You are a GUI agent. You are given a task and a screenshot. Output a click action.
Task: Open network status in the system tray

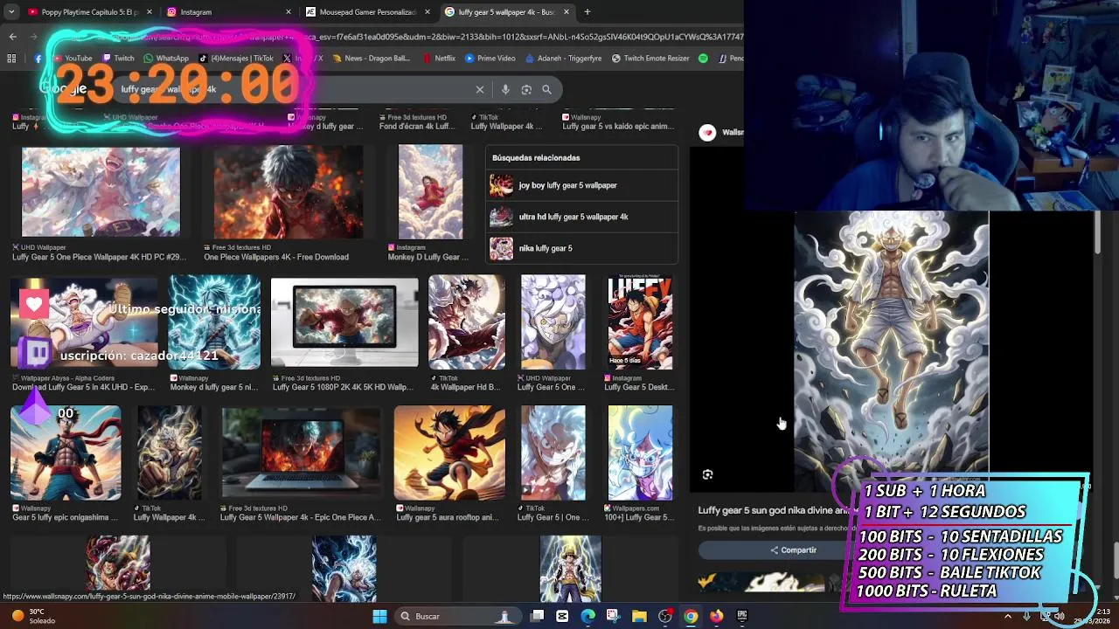[x=1045, y=616]
